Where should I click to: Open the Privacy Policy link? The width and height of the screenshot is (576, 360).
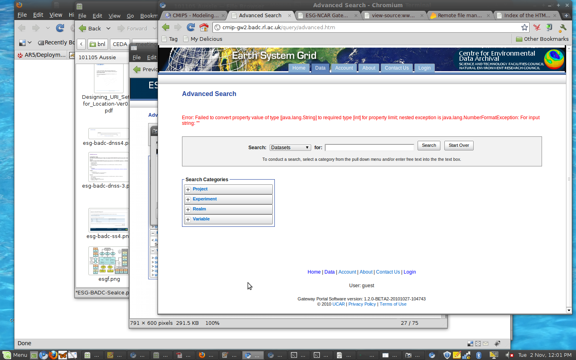click(362, 304)
